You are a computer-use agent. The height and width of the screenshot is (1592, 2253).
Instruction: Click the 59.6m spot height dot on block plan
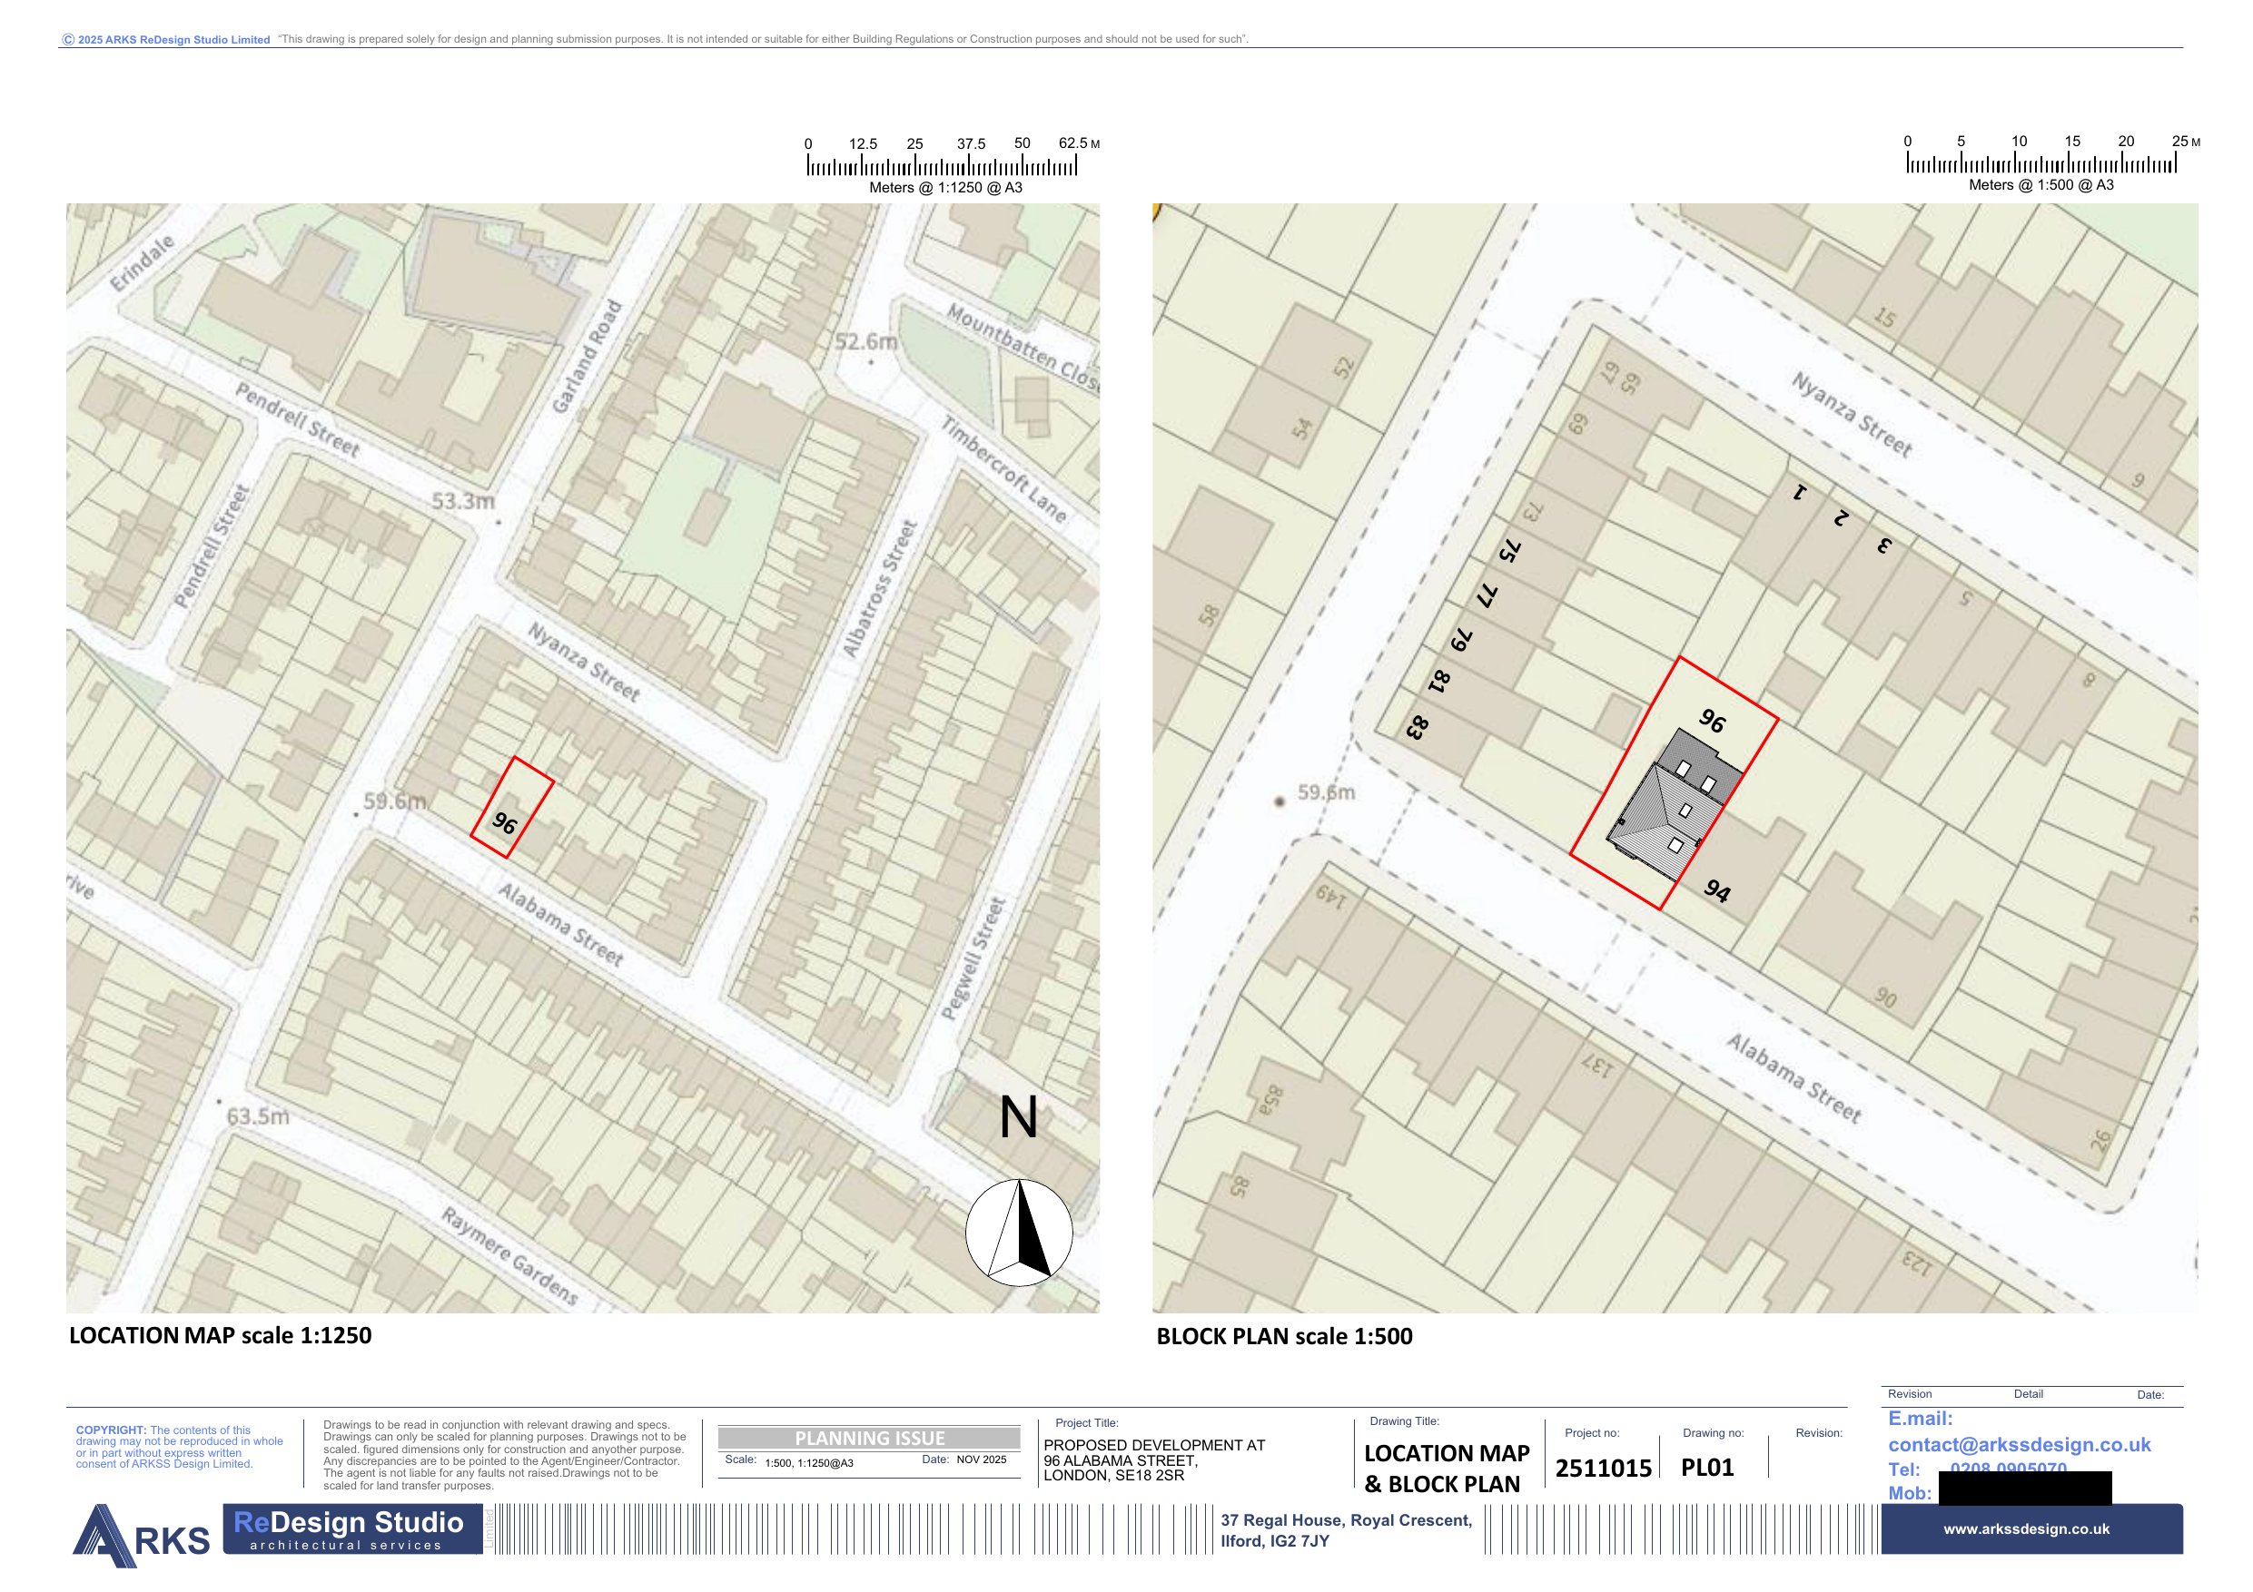pos(1279,802)
